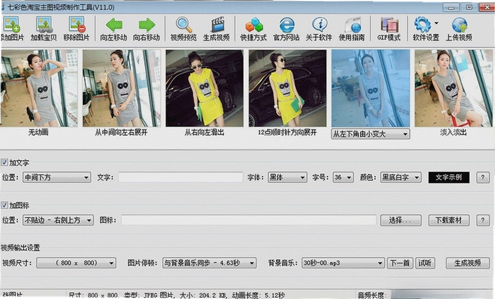
Task: Click the black 文字示例 sample swatch
Action: 449,177
